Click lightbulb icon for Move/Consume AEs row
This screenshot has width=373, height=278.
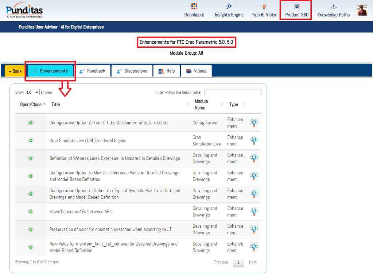click(x=254, y=212)
